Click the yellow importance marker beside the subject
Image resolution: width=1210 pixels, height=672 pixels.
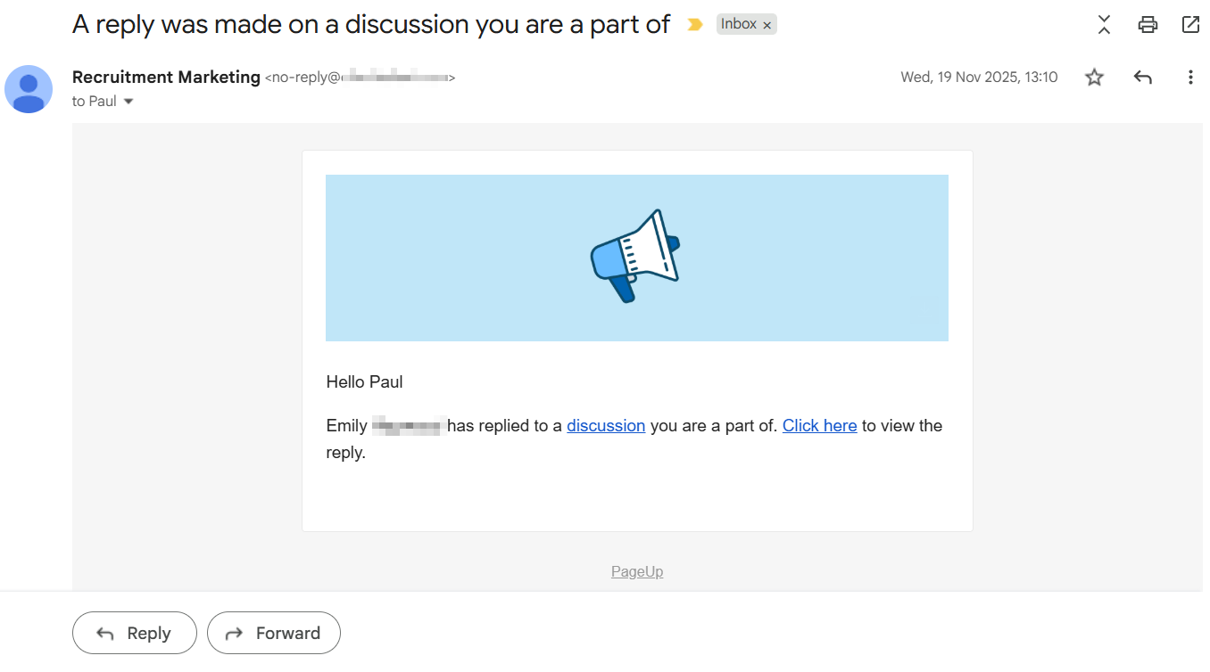pos(694,25)
